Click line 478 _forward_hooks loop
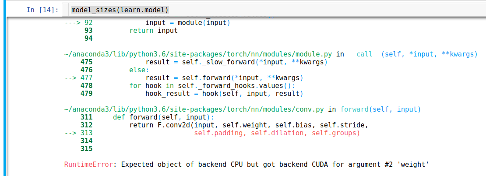The image size is (486, 176). coord(212,86)
